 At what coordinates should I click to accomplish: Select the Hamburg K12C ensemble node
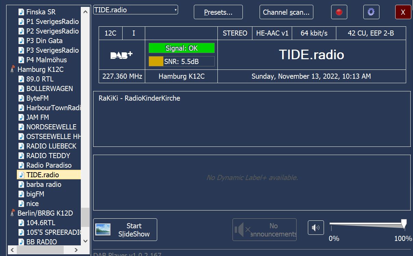40,69
